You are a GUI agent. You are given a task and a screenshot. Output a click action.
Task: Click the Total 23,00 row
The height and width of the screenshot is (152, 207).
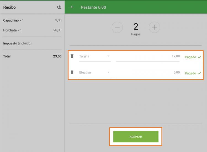(32, 56)
